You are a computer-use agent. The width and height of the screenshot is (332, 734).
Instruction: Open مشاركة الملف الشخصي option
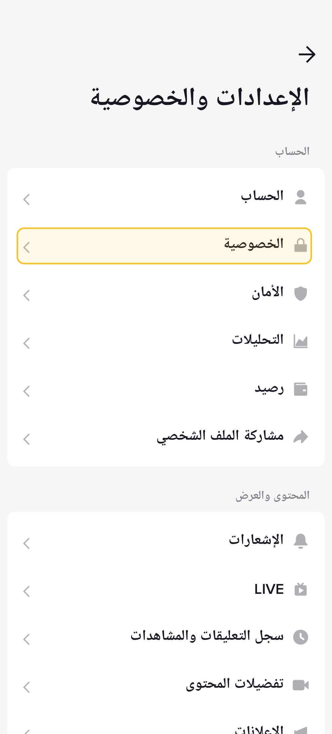click(220, 436)
